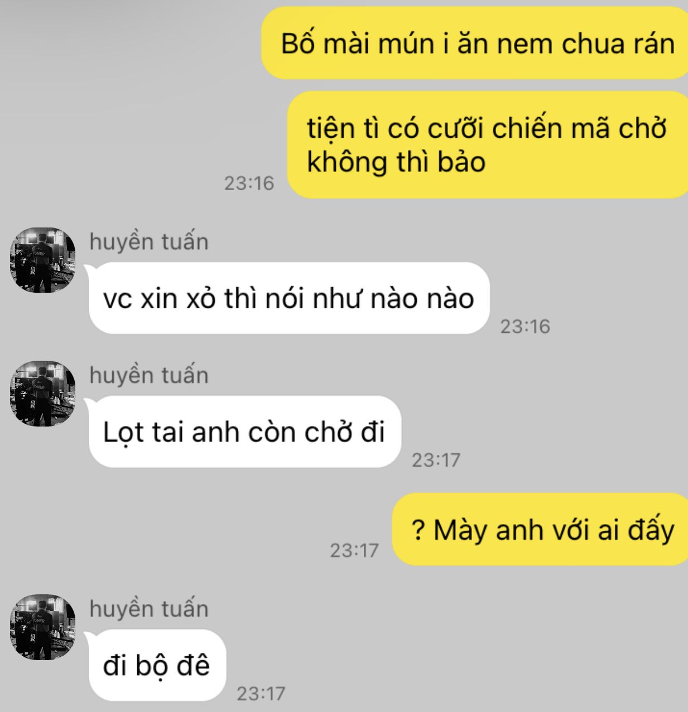Select the yellow "? Mày anh với ai đấy" bubble
Viewport: 688px width, 712px height.
(540, 529)
